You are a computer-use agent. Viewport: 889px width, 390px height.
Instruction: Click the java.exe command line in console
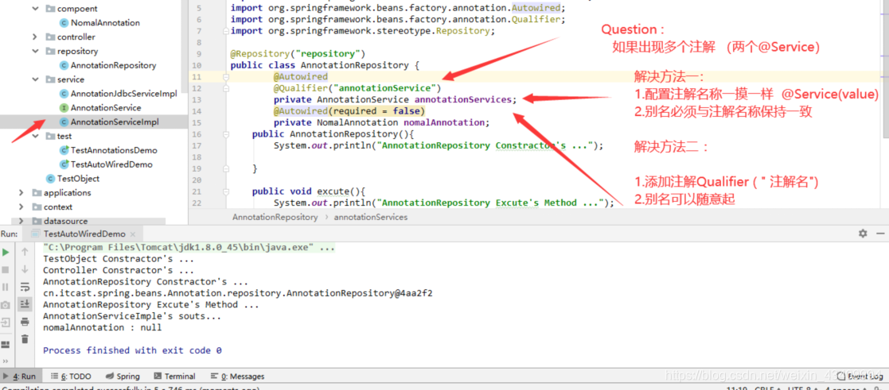tap(189, 247)
